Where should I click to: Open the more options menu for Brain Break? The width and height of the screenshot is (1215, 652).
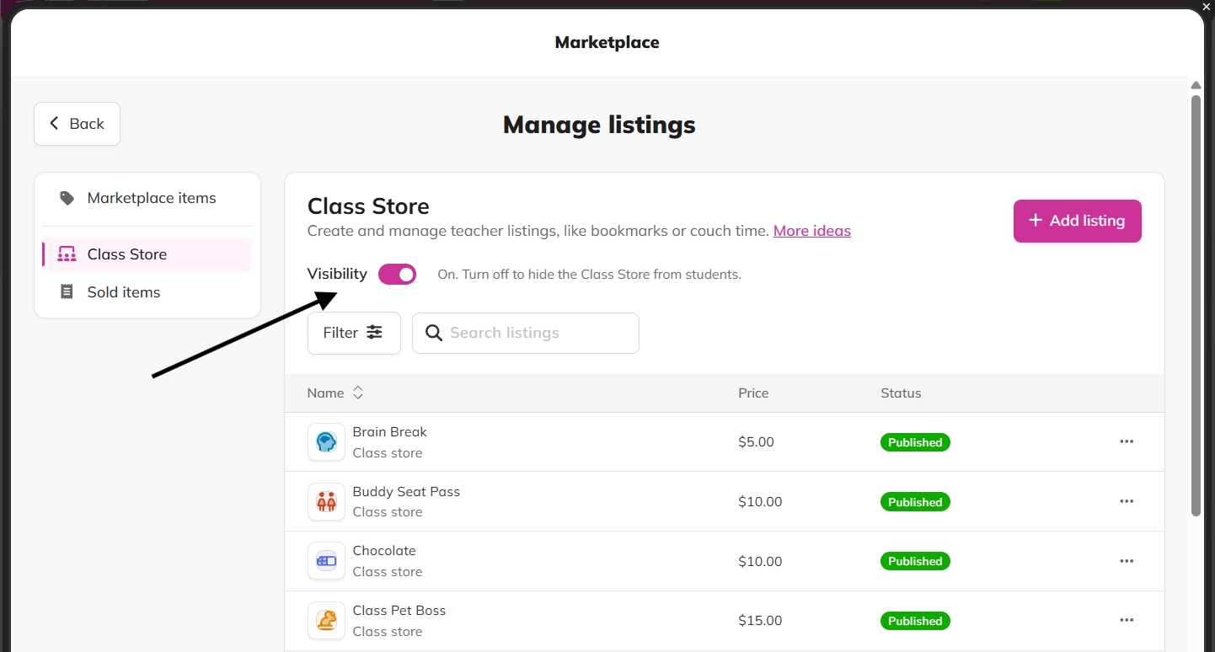tap(1127, 442)
